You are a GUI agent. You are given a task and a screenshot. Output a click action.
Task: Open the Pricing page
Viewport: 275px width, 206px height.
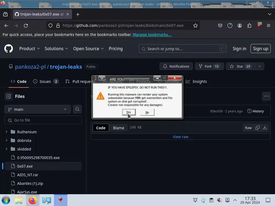point(116,49)
